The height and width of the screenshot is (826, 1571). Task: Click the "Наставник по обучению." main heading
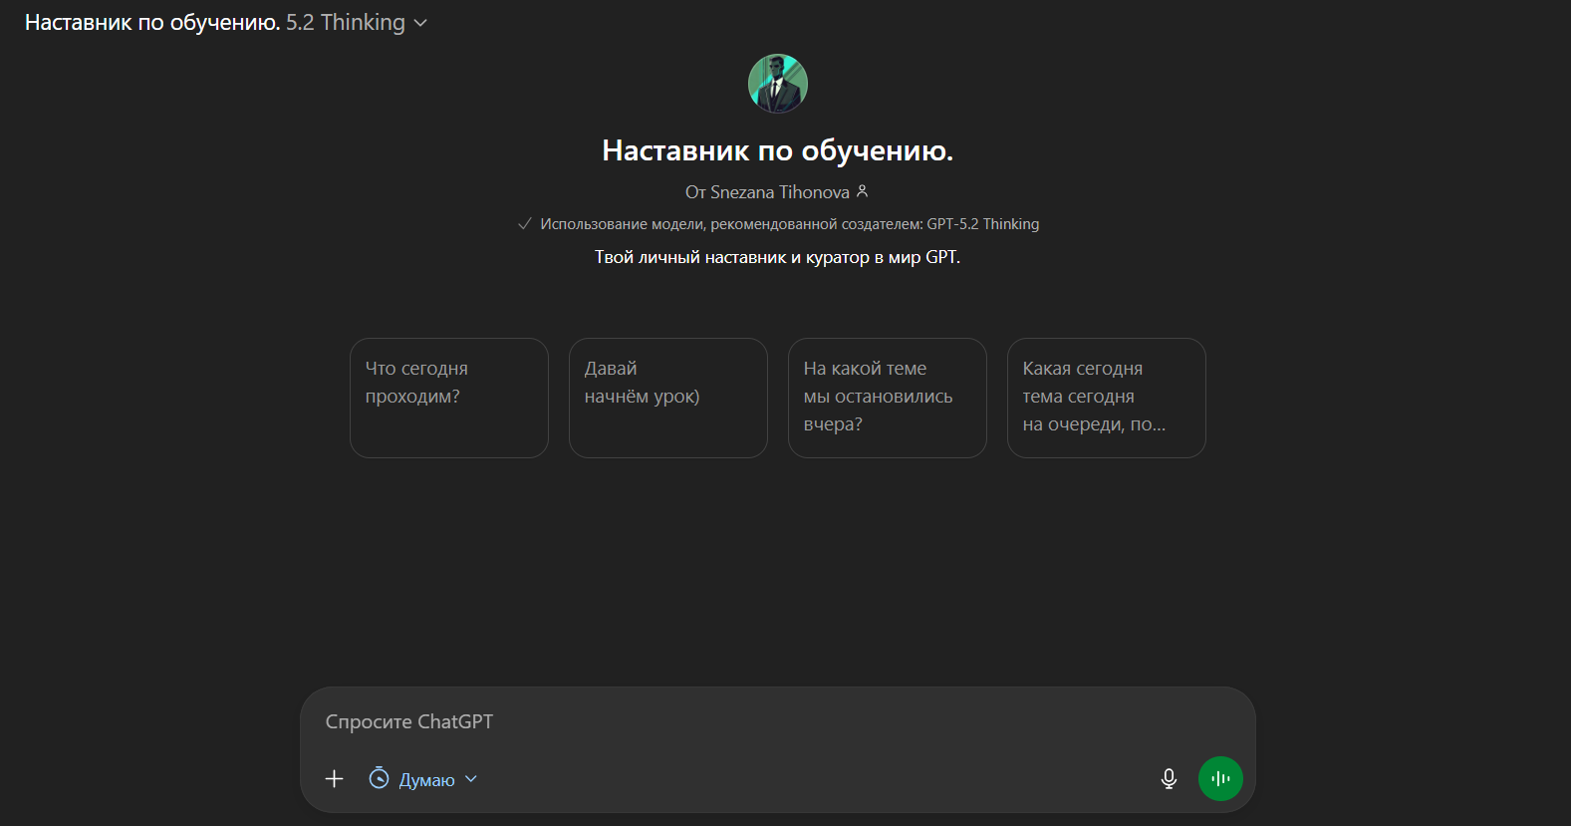click(778, 150)
